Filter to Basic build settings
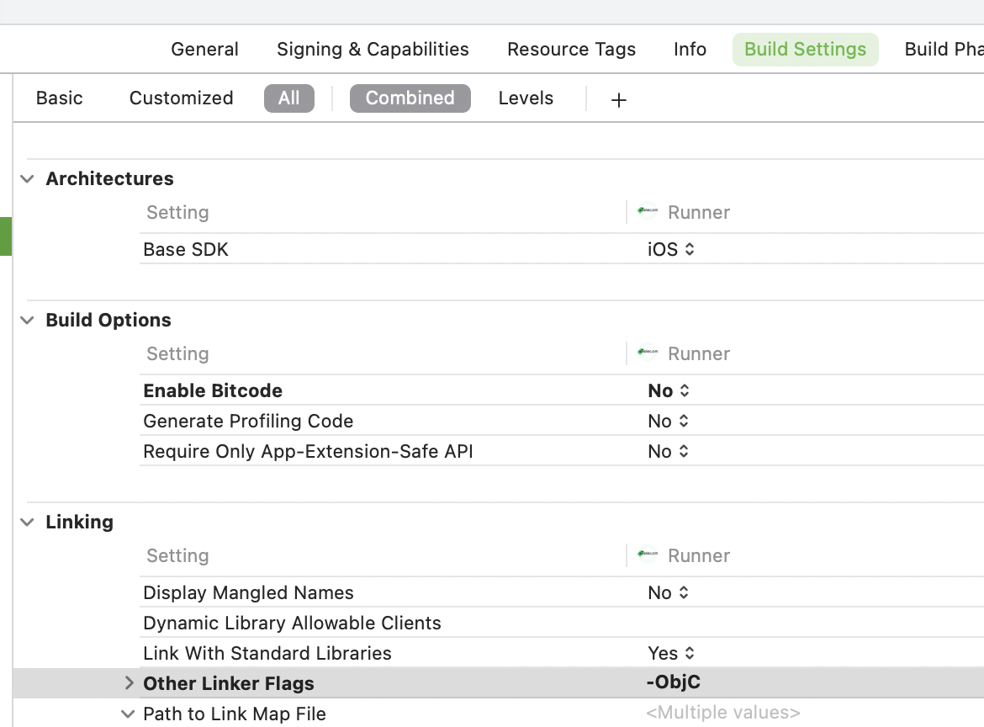This screenshot has width=984, height=727. tap(60, 98)
